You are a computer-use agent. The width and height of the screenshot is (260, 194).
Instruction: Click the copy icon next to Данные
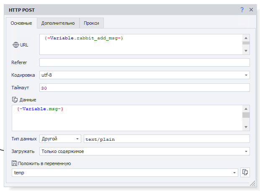[15, 100]
